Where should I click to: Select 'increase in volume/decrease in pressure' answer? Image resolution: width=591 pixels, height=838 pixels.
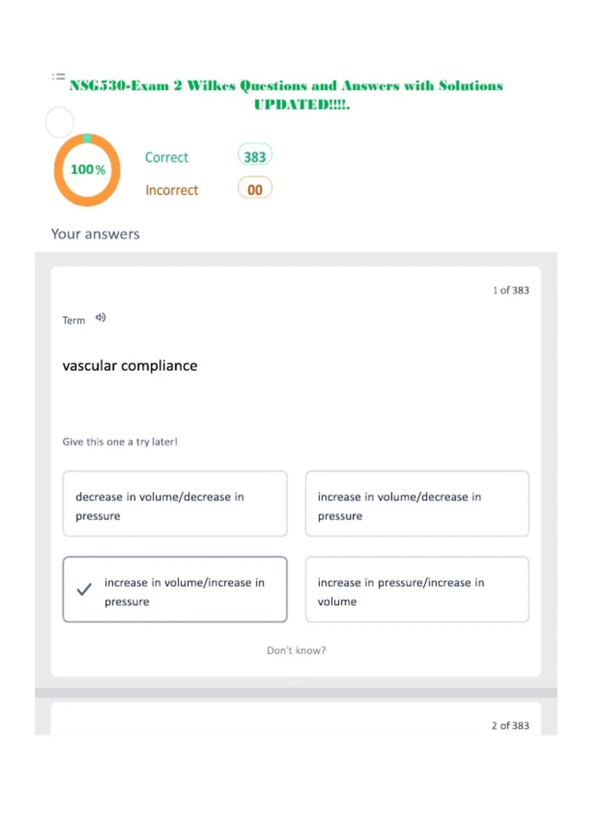tap(417, 504)
